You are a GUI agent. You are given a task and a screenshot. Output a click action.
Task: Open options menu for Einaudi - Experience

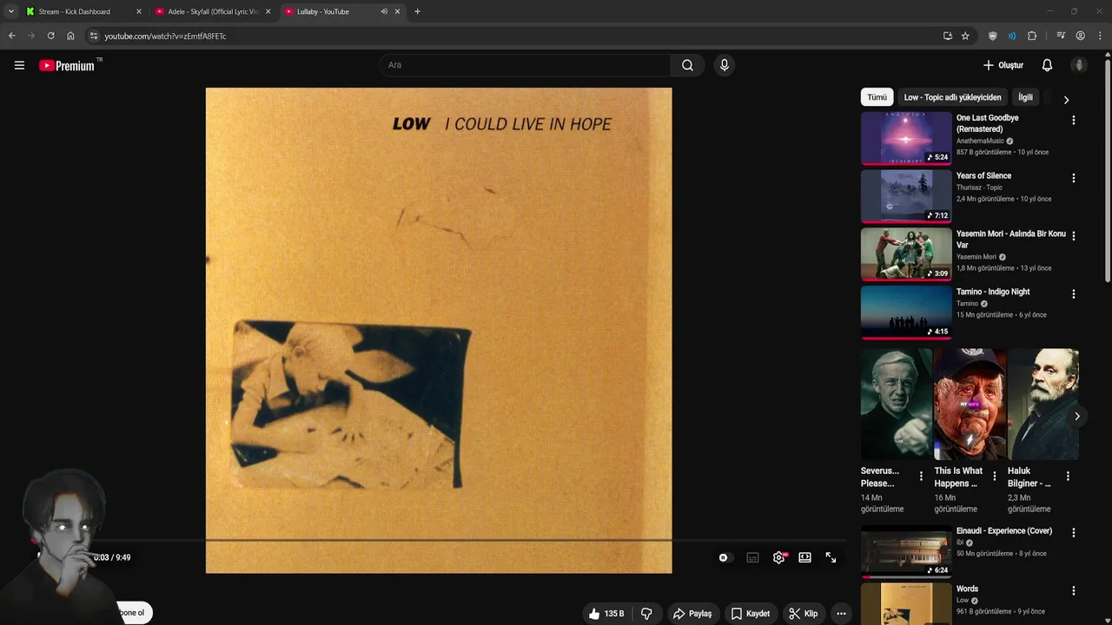pyautogui.click(x=1074, y=533)
